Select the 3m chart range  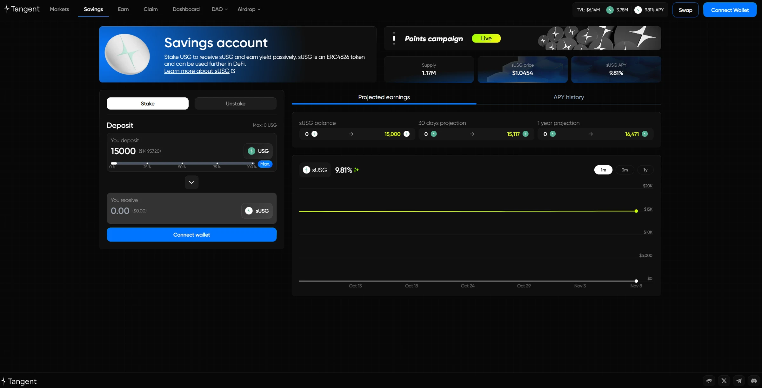(x=625, y=170)
